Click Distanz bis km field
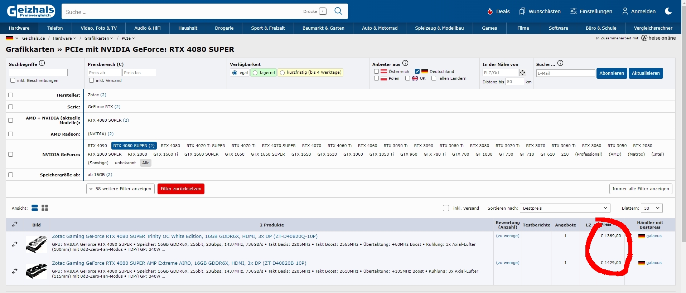 (514, 82)
